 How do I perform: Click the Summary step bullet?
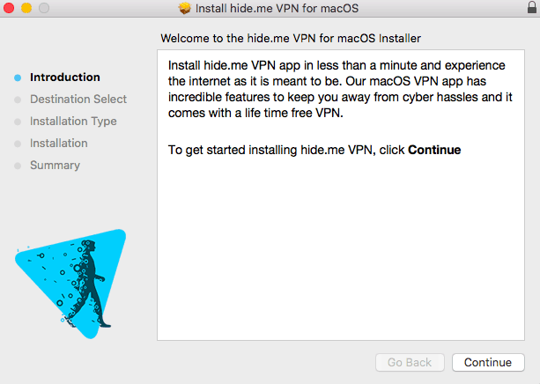[18, 166]
